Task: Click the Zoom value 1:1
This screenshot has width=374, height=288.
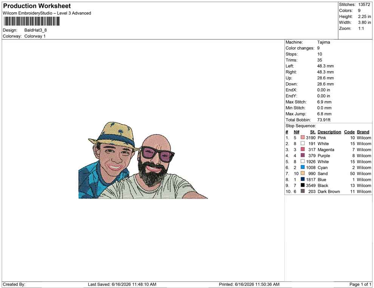Action: (x=361, y=28)
